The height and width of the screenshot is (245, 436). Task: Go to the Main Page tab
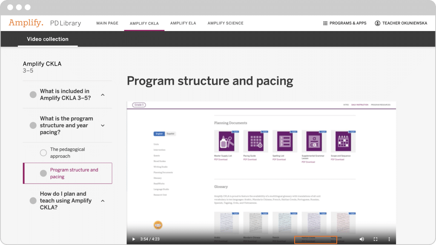click(107, 23)
